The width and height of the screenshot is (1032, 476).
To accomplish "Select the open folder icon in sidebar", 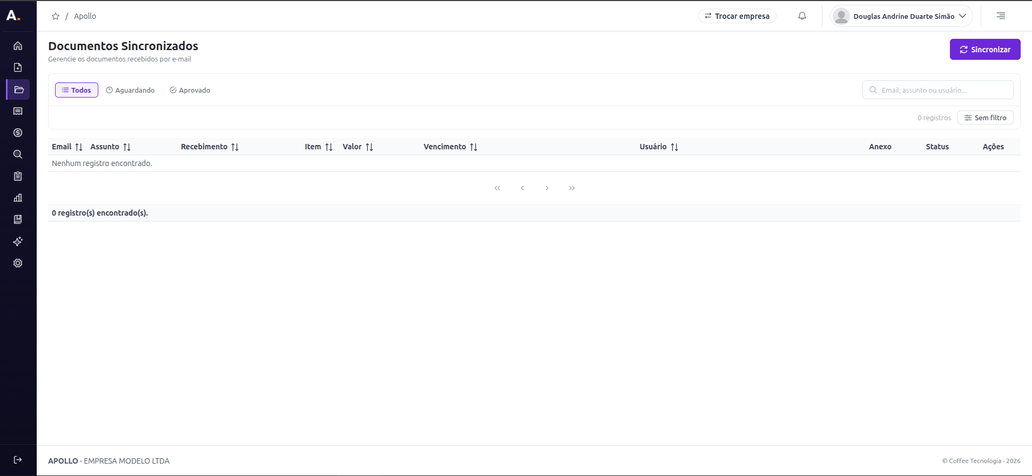I will click(18, 89).
